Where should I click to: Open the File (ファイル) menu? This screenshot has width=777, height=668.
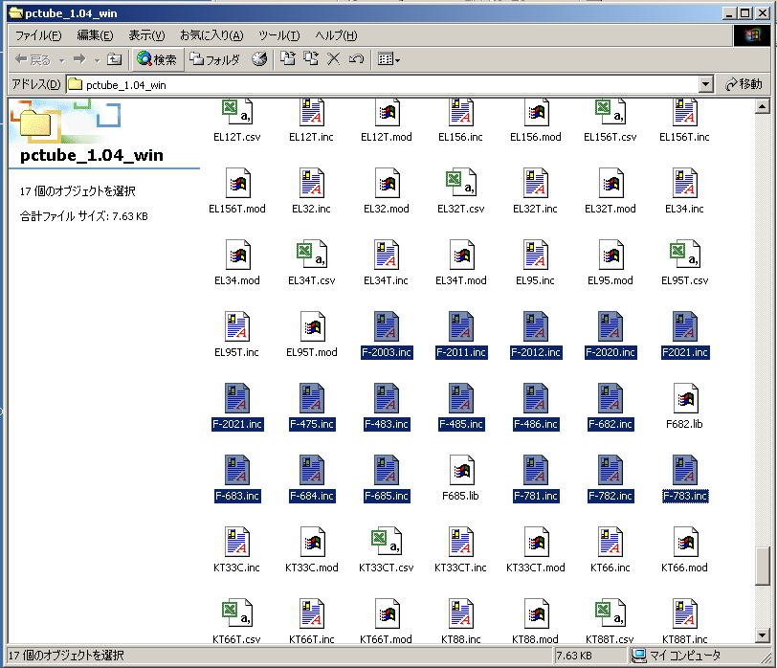point(38,35)
